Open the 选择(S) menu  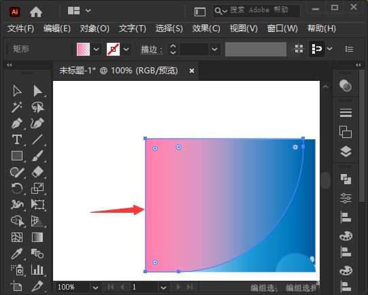(169, 29)
